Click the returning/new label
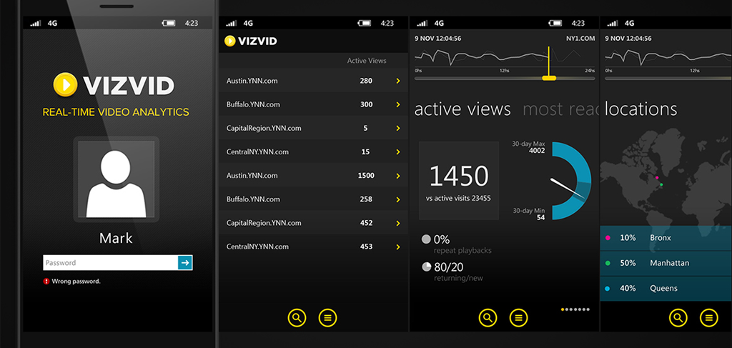Viewport: 732px width, 348px height. click(458, 278)
